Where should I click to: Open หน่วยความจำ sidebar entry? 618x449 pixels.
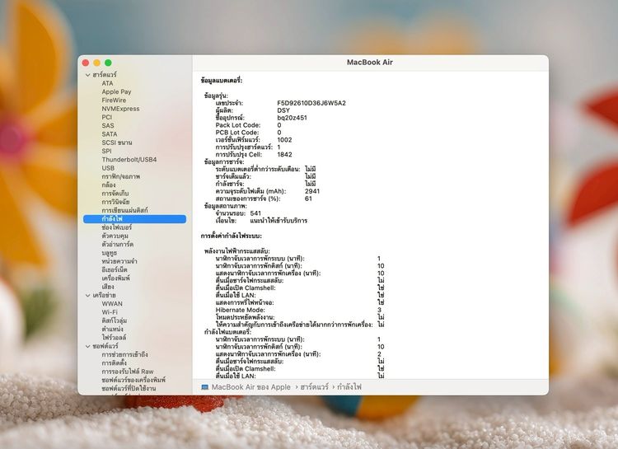[119, 261]
